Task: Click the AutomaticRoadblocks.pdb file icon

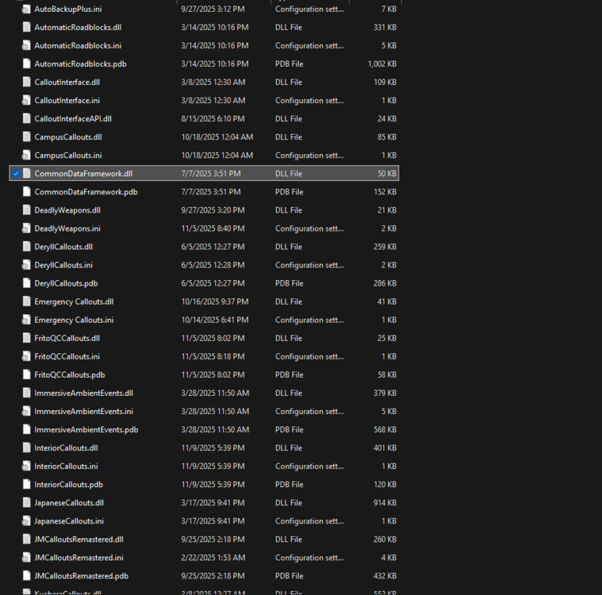Action: click(x=26, y=63)
